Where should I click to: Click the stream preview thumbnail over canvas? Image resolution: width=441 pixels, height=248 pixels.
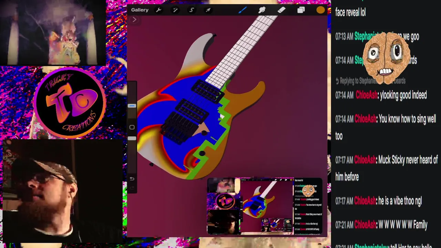[x=265, y=206]
